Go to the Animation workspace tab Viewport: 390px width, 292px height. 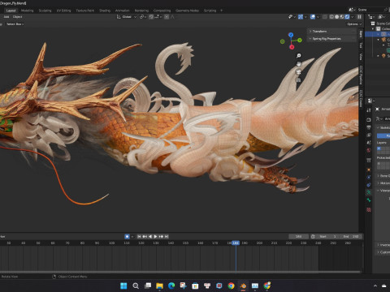pyautogui.click(x=122, y=11)
